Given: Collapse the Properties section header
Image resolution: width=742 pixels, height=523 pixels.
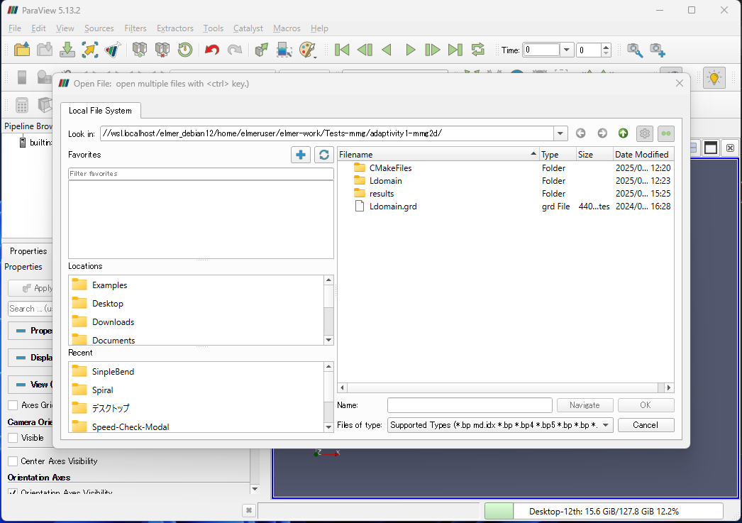Looking at the screenshot, I should 31,331.
